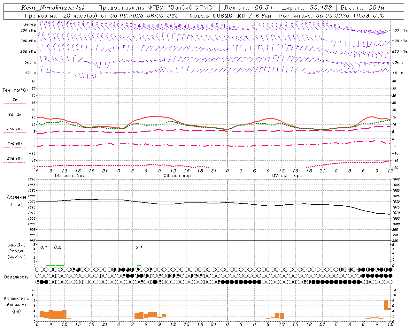Click the 'Ветер' wind panel label
The height and width of the screenshot is (327, 409).
click(x=29, y=24)
